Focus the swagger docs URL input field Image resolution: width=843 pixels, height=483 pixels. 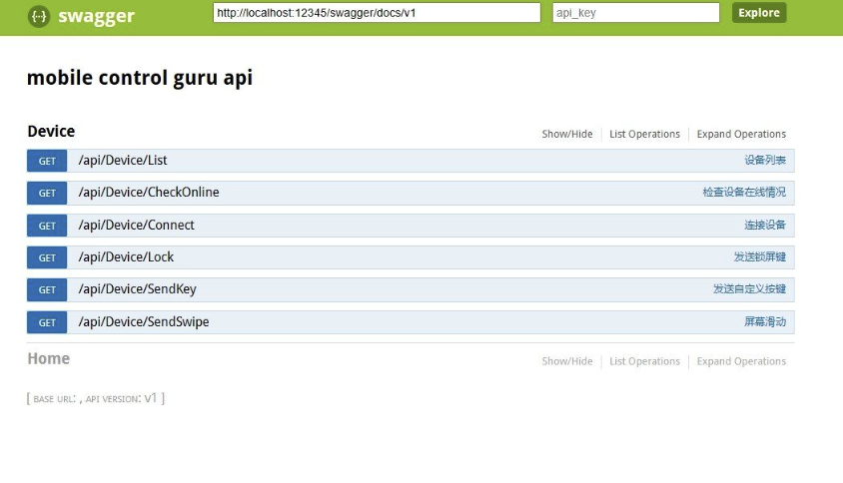pos(380,13)
